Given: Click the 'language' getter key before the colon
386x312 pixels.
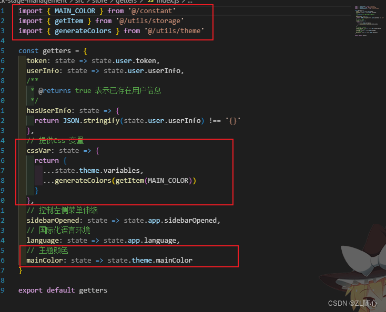Looking at the screenshot, I should tap(43, 241).
